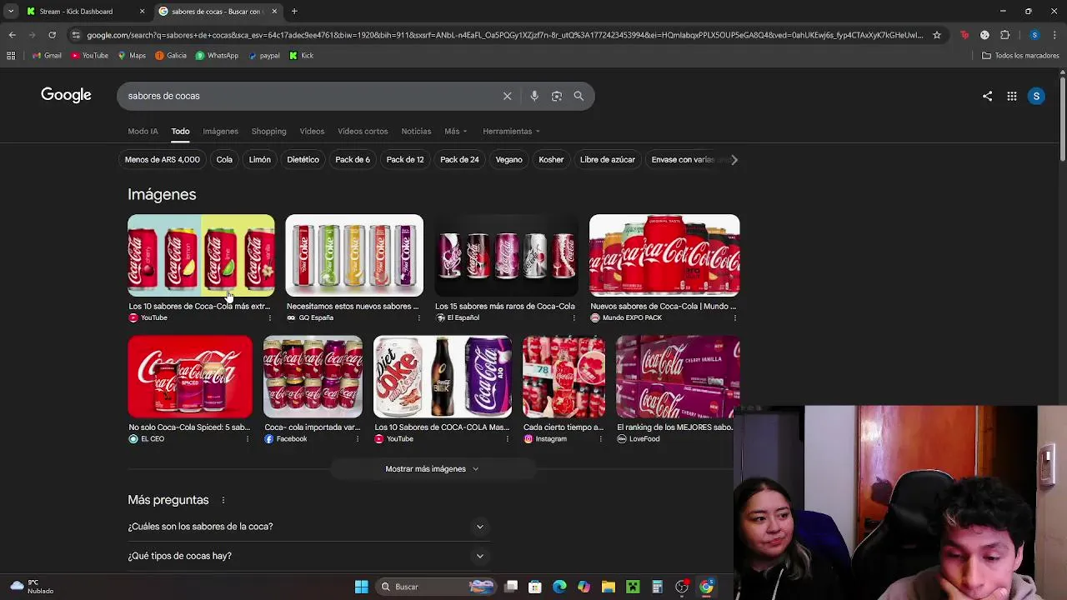Switch to the Modo IA tab
The width and height of the screenshot is (1067, 600).
(143, 131)
